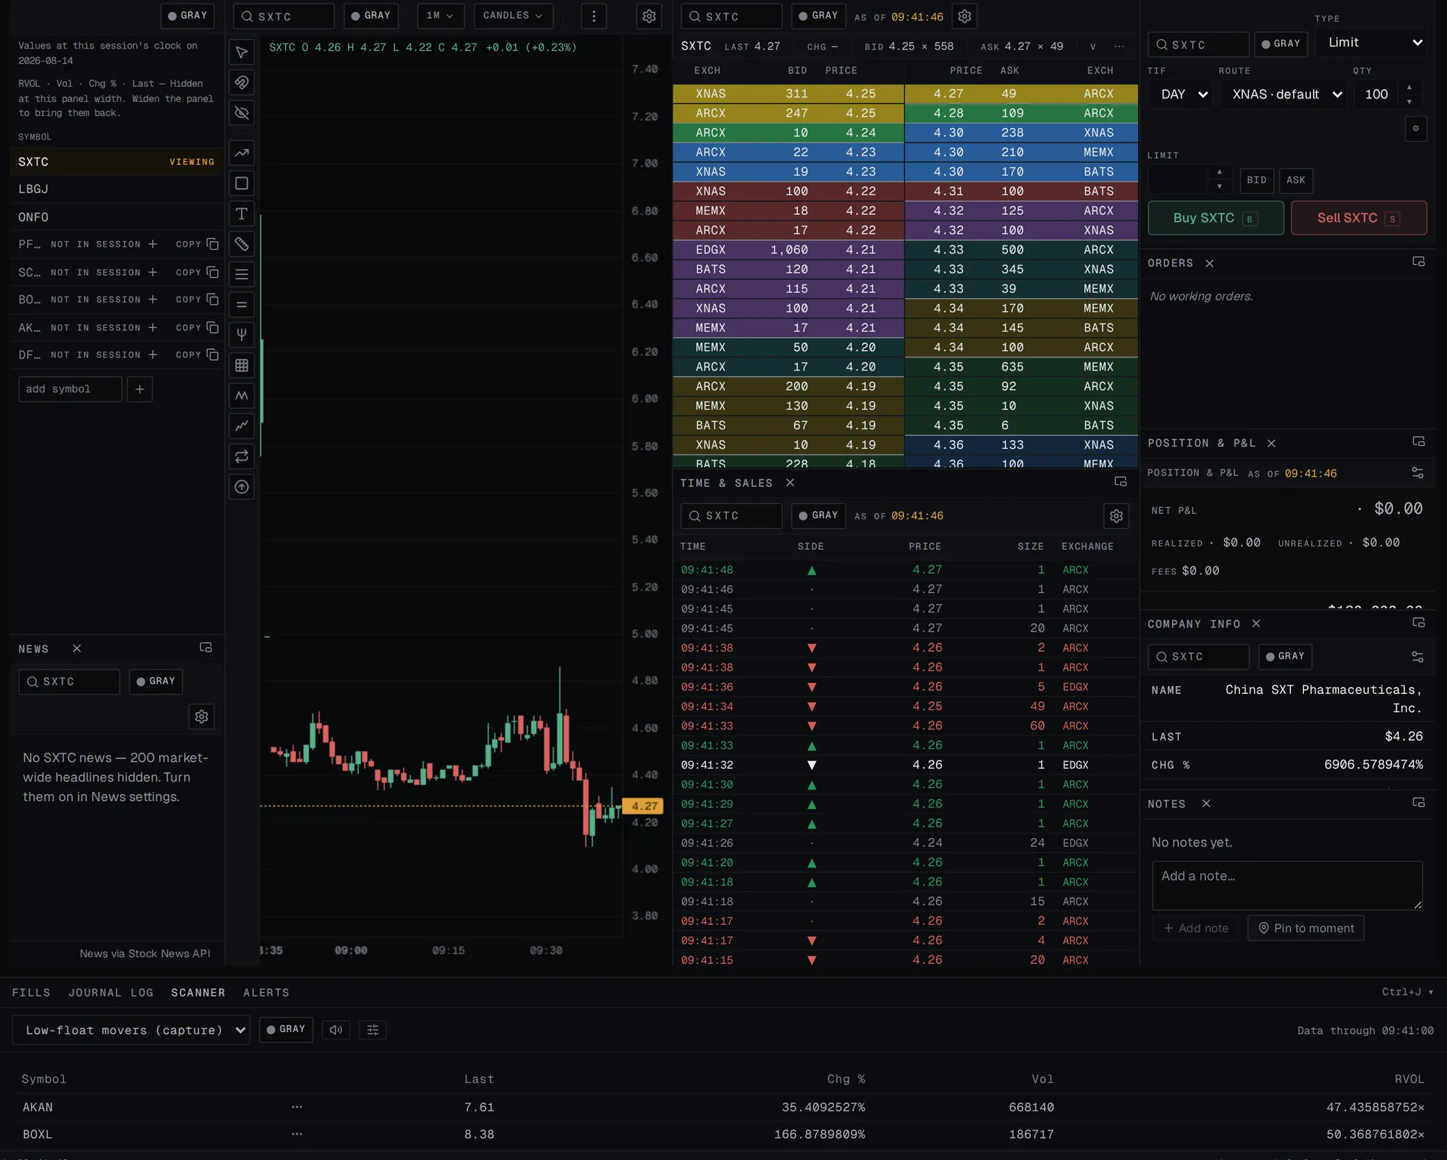Switch to the FILLS tab
This screenshot has width=1447, height=1160.
coord(31,993)
